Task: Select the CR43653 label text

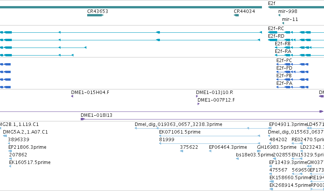Action: [x=97, y=11]
